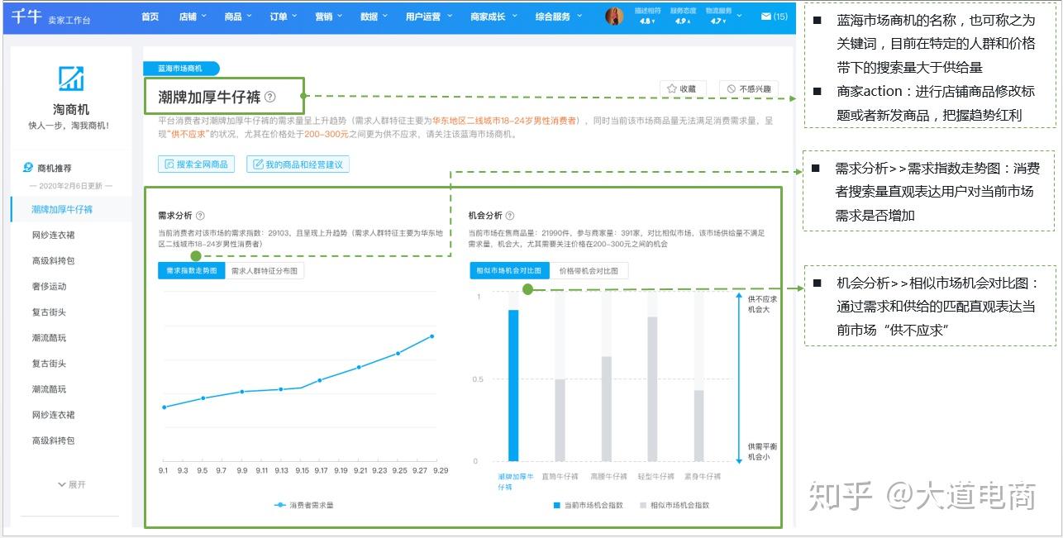
Task: Expand the 店铺 dropdown menu
Action: (193, 17)
